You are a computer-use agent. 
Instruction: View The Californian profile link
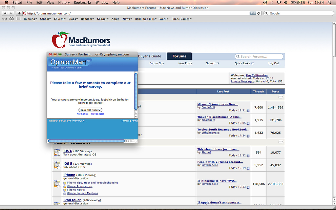(257, 75)
